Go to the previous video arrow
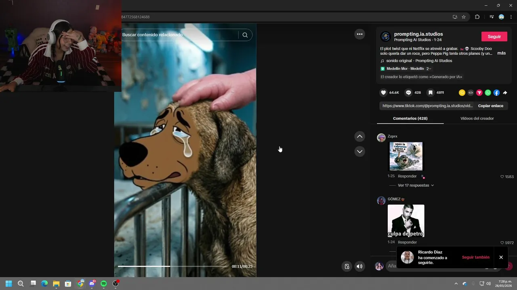Image resolution: width=517 pixels, height=290 pixels. 359,137
